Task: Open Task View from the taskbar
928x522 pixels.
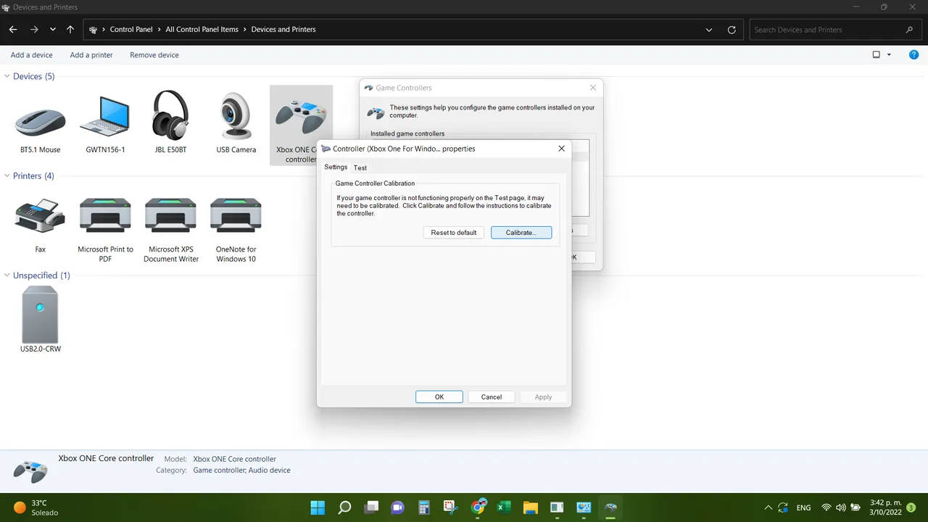Action: 371,507
